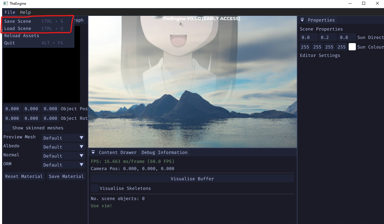Click the Sun Direction 0.8 field

click(347, 37)
